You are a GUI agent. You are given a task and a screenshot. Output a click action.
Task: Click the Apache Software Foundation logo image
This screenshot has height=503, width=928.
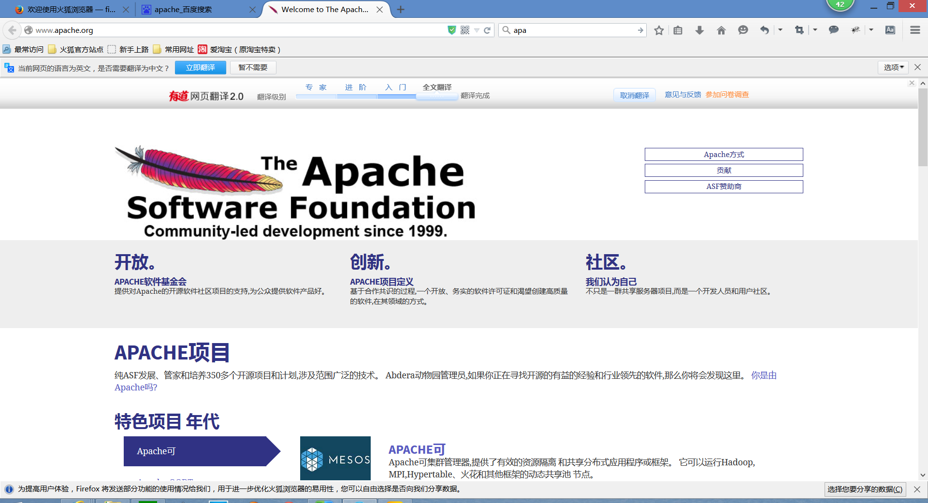[x=295, y=192]
